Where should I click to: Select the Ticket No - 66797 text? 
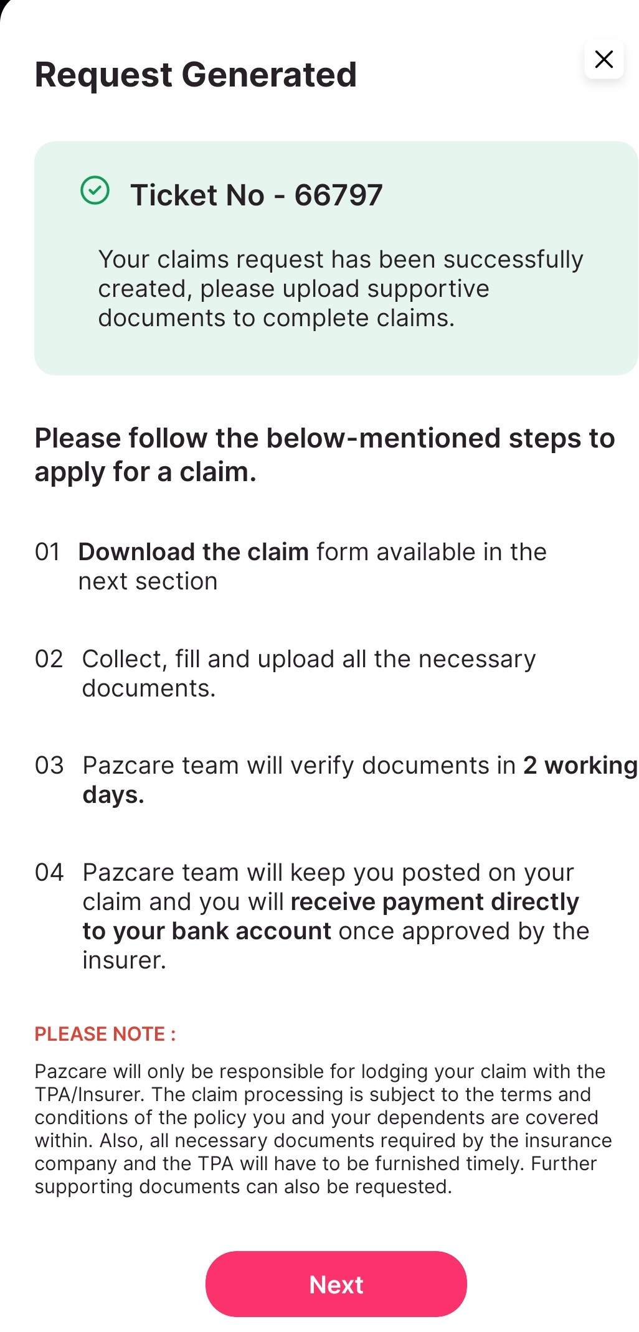point(256,195)
